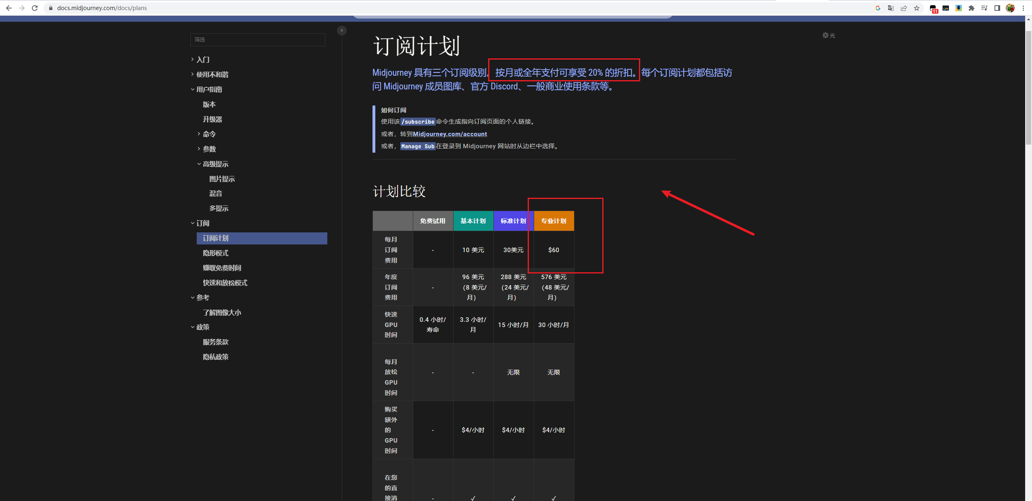This screenshot has height=501, width=1032.
Task: Open the extension with the red 11 badge
Action: click(933, 8)
